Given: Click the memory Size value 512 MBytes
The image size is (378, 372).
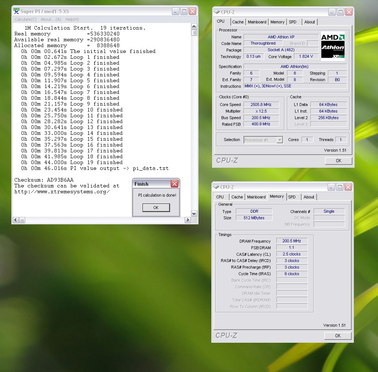Looking at the screenshot, I should [254, 218].
